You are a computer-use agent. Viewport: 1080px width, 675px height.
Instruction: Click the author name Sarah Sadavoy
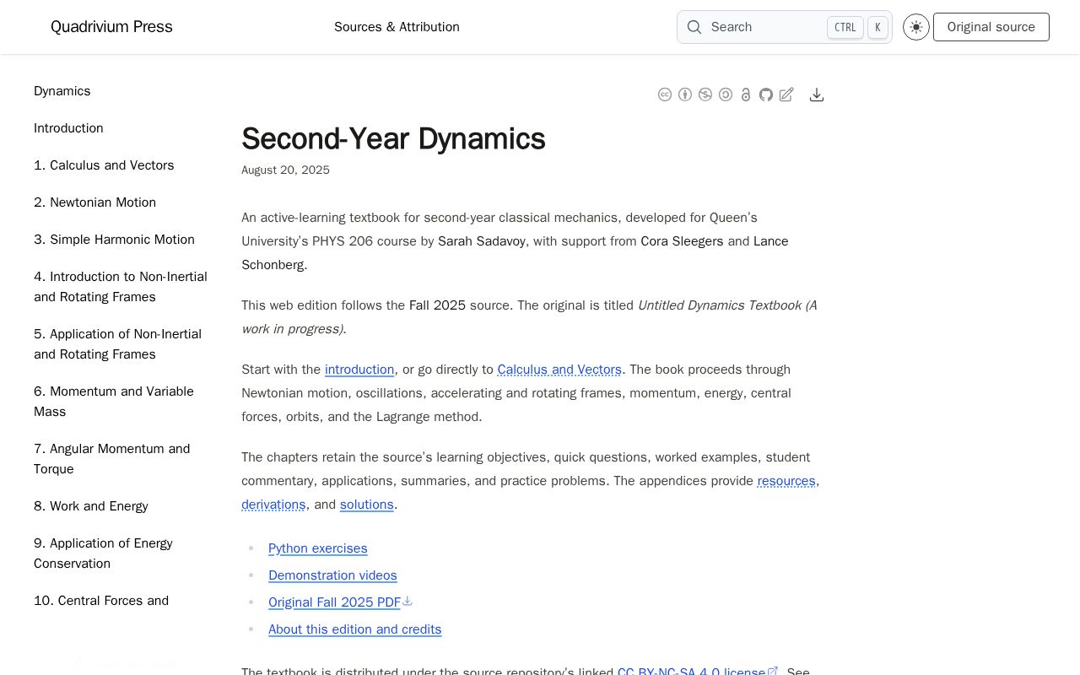point(482,241)
